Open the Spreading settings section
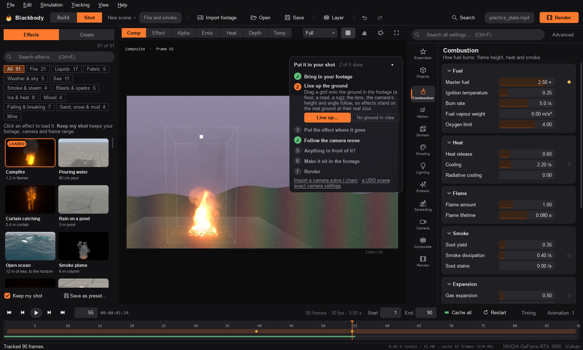Image resolution: width=583 pixels, height=350 pixels. coord(423,206)
